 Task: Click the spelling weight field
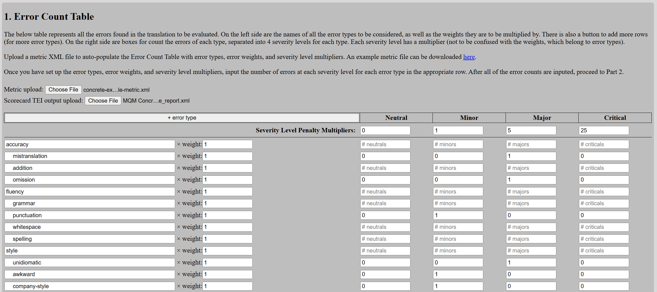coord(228,239)
